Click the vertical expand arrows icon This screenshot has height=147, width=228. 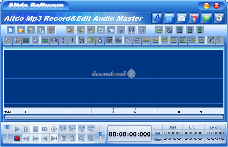[63, 40]
